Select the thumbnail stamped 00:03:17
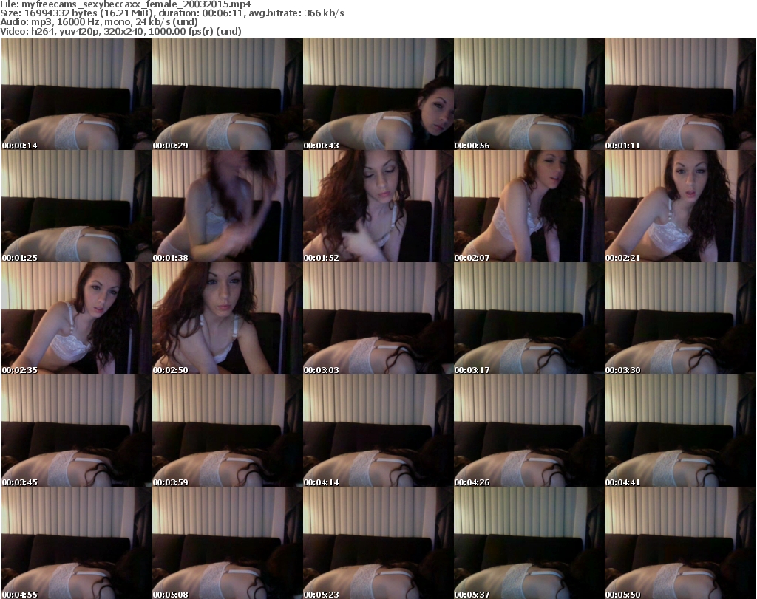The height and width of the screenshot is (599, 757). (529, 318)
